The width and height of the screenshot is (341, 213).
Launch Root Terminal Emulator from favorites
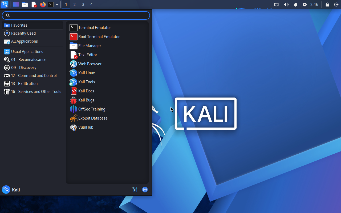[99, 37]
